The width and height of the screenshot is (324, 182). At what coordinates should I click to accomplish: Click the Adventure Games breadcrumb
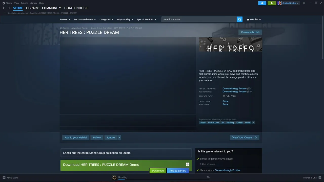[80, 28]
